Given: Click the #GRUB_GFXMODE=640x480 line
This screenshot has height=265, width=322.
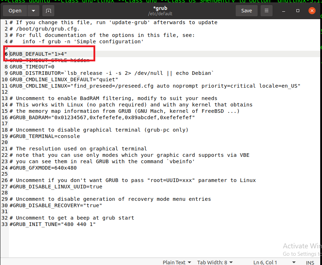Looking at the screenshot, I should (x=43, y=168).
